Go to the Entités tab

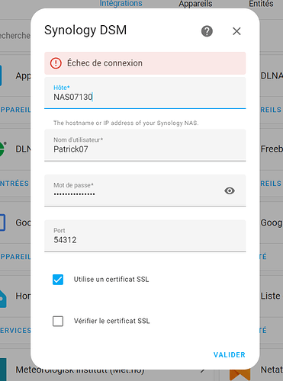tap(261, 4)
